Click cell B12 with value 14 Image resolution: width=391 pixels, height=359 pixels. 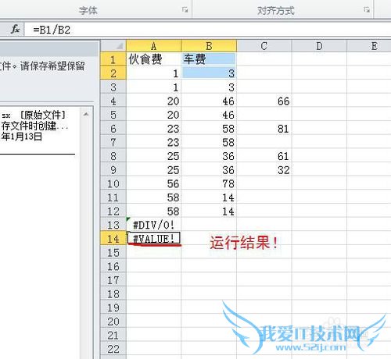209,211
